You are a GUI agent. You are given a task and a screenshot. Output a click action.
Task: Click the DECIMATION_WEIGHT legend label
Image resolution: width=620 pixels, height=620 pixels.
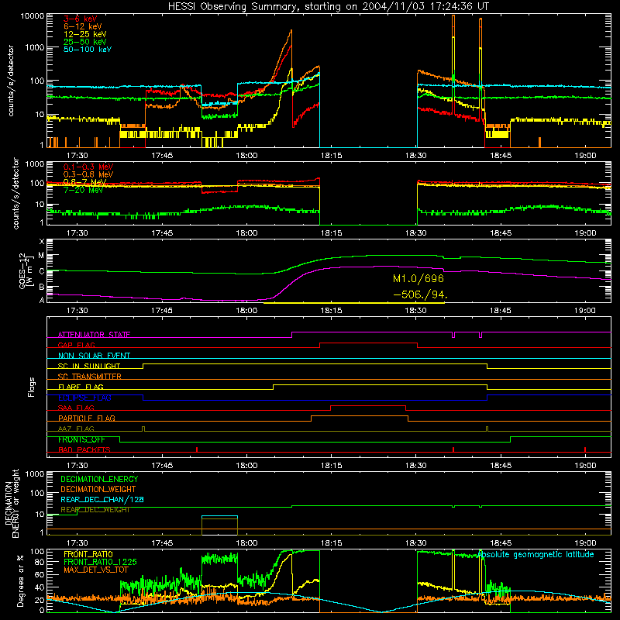pyautogui.click(x=98, y=489)
